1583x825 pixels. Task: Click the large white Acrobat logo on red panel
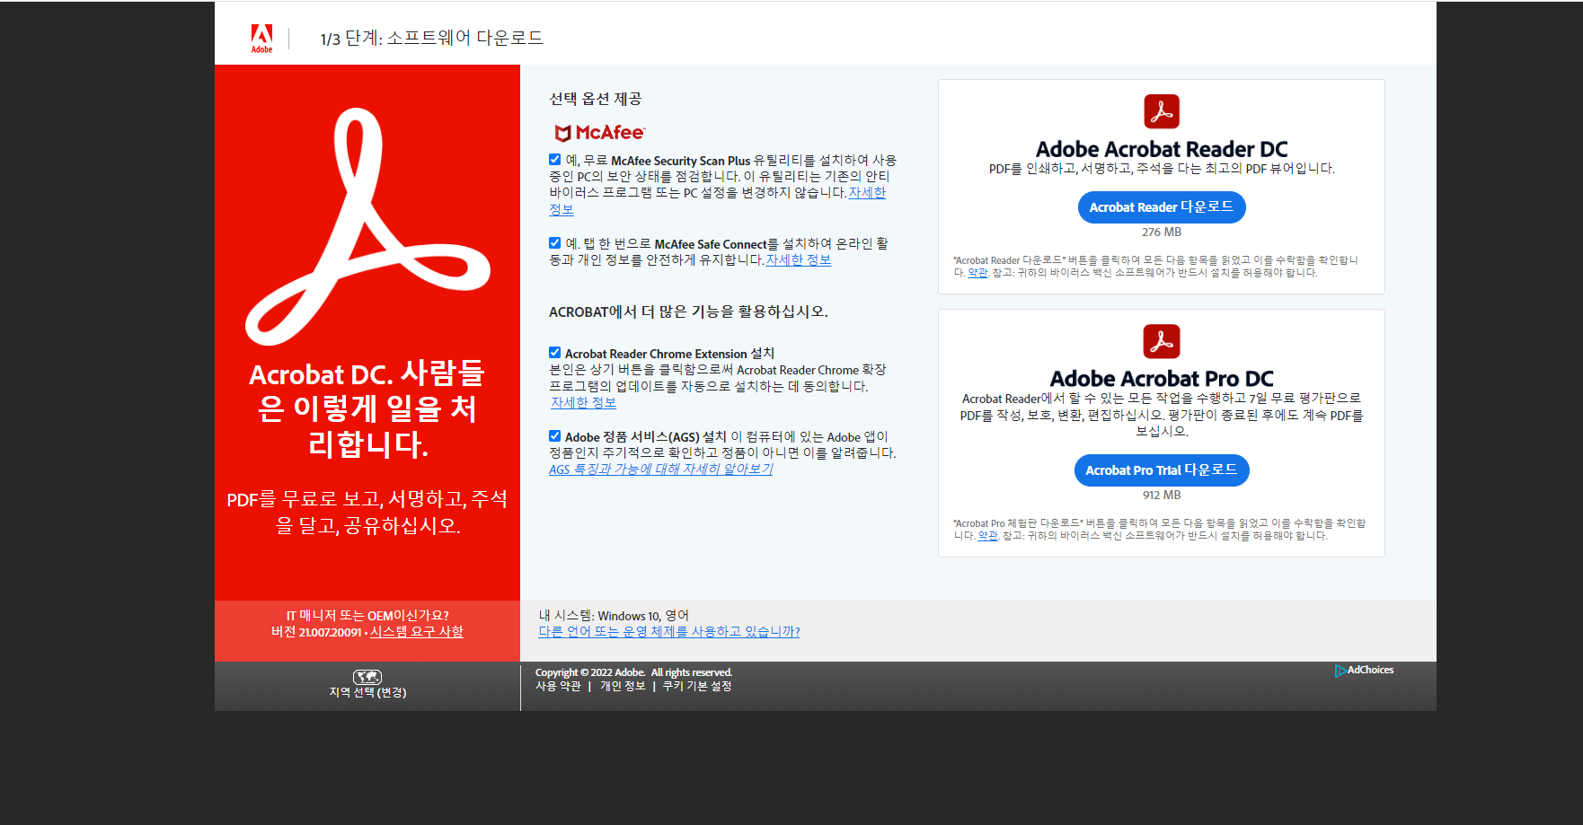coord(367,226)
